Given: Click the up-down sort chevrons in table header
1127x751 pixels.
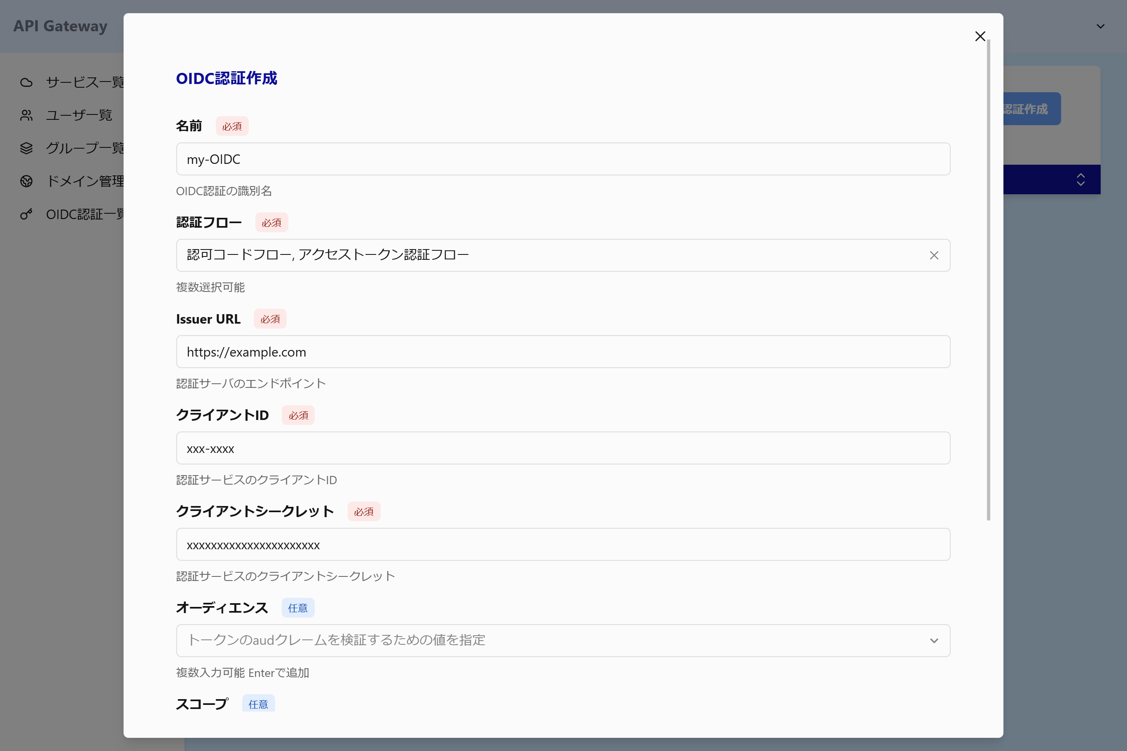Looking at the screenshot, I should coord(1080,180).
